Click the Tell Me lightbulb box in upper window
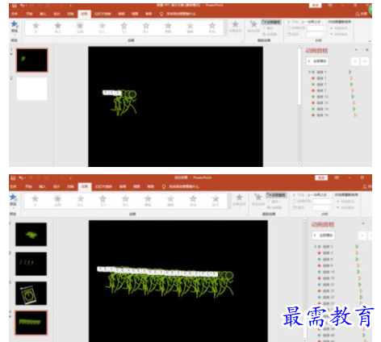381x342 pixels. [x=178, y=14]
